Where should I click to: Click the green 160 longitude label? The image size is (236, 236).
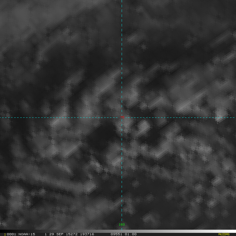tap(122, 224)
